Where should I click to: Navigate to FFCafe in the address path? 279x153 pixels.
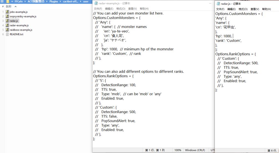[19, 1]
